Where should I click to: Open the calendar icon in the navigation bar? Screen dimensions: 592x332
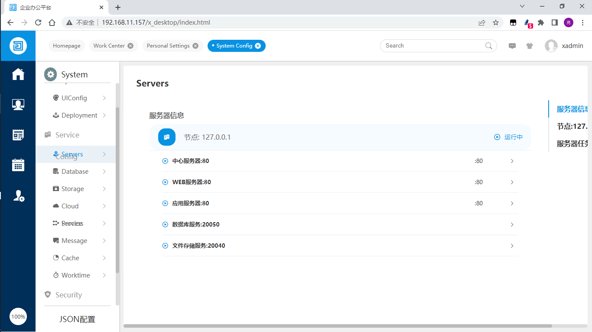click(x=18, y=165)
